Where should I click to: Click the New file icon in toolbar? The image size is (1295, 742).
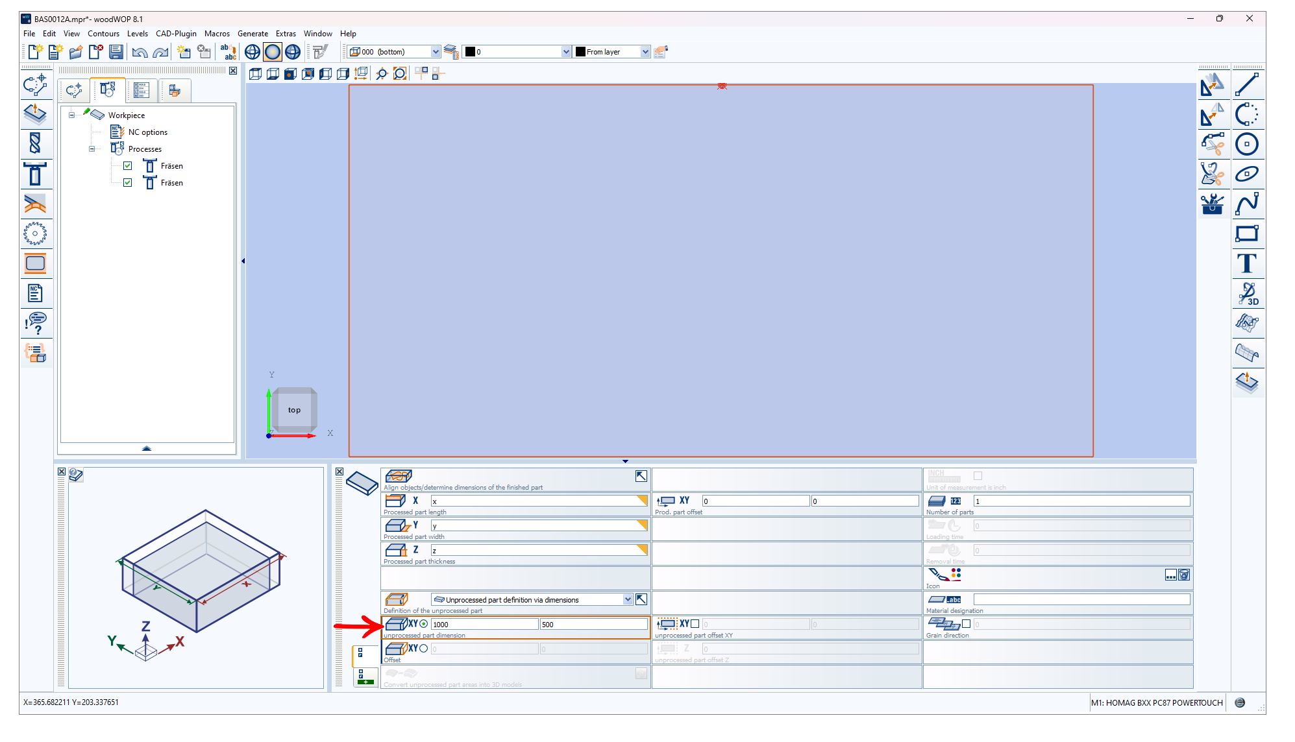[35, 52]
